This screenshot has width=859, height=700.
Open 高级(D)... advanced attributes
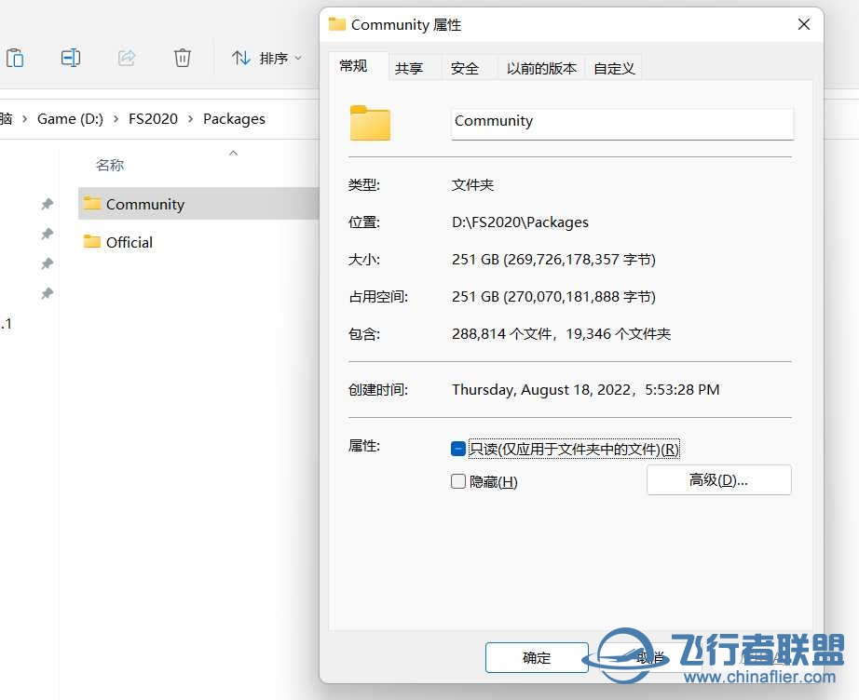[718, 480]
